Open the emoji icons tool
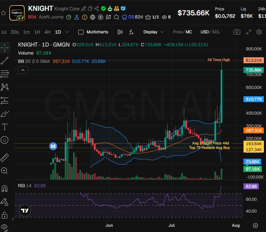266x232 pixels. coord(5,140)
